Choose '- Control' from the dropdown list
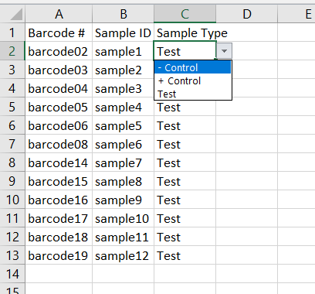Image resolution: width=315 pixels, height=294 pixels. coord(192,67)
